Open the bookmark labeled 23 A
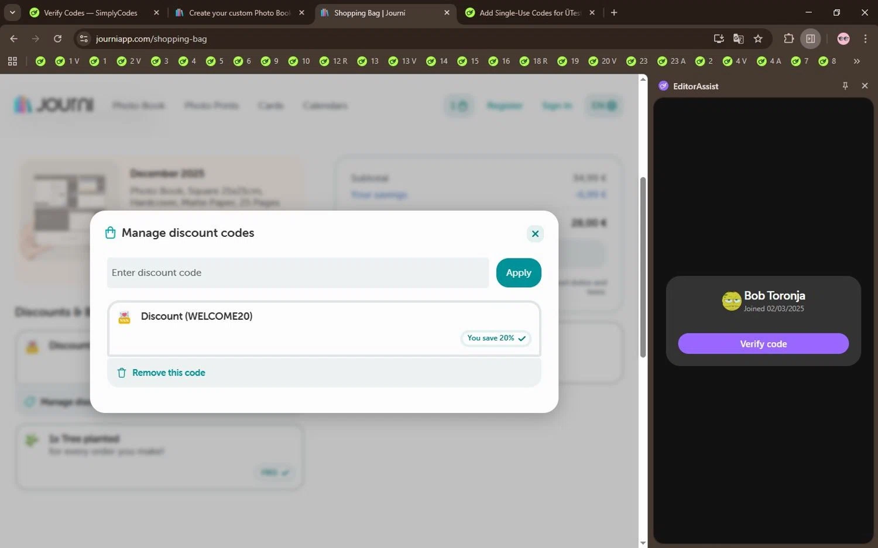 tap(671, 61)
